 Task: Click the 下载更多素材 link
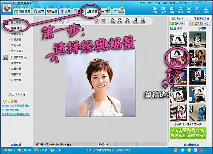(x=201, y=19)
